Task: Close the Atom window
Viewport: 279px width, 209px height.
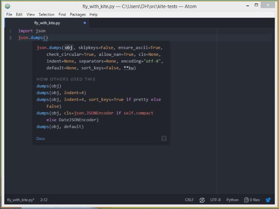Action: [x=268, y=5]
